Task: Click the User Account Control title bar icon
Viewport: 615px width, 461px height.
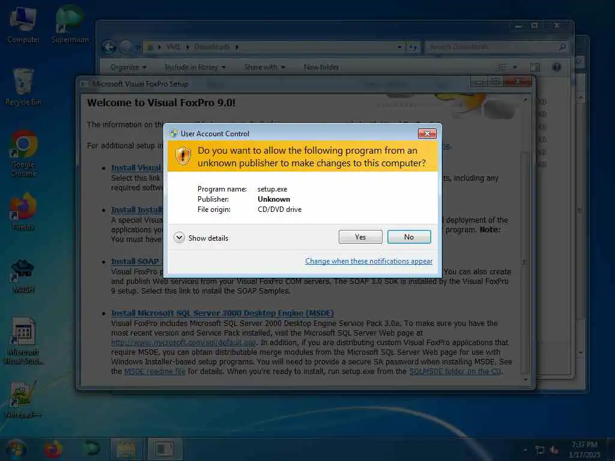Action: (x=173, y=134)
